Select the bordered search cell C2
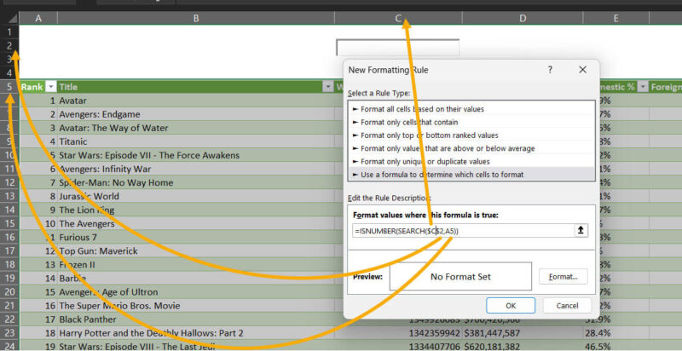682x351 pixels. [x=397, y=48]
